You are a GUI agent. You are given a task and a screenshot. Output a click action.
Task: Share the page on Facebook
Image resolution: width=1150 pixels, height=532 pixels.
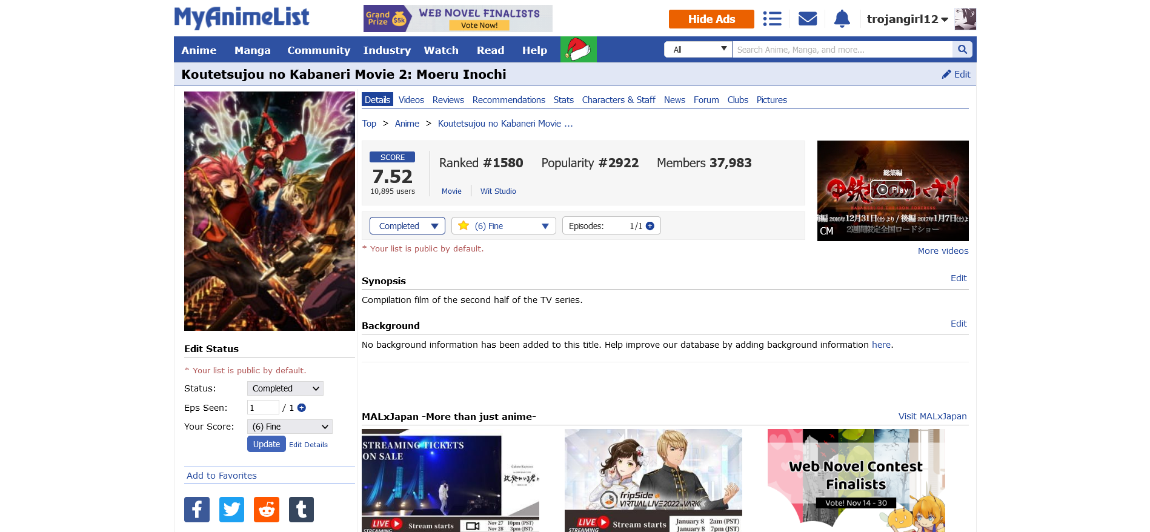point(197,510)
